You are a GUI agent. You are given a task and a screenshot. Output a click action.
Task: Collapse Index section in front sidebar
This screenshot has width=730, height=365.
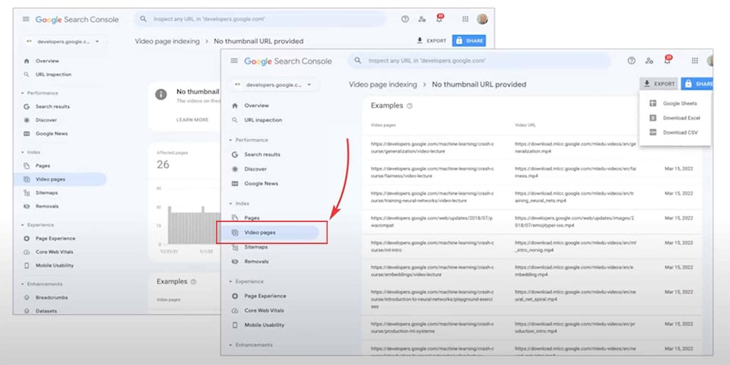230,204
